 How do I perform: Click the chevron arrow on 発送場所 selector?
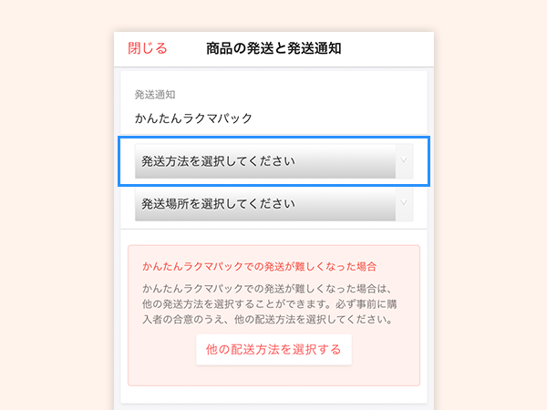pos(404,203)
